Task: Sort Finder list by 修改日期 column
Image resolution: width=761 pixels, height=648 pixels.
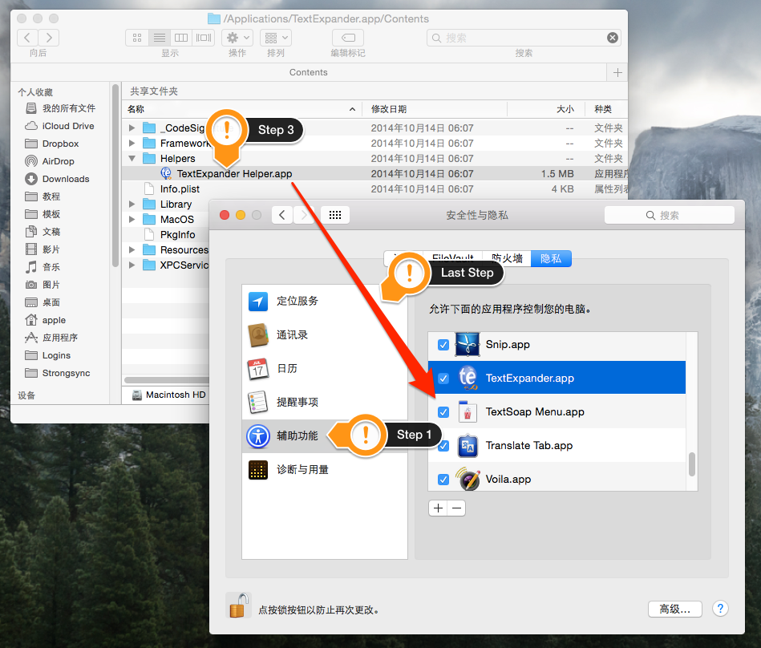Action: [435, 109]
